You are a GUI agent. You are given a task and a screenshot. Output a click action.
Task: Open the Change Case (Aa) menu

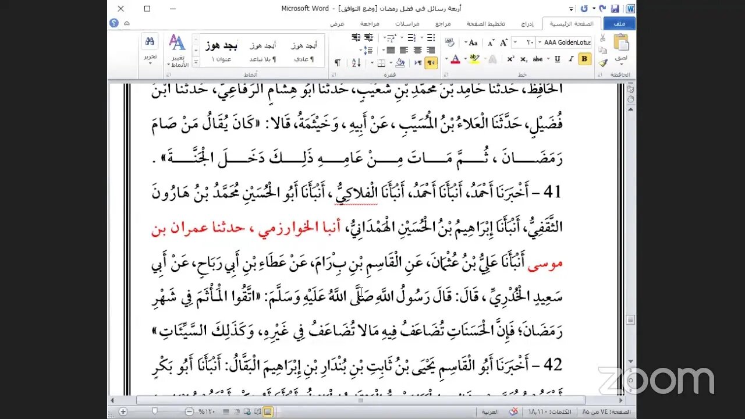[x=473, y=42]
